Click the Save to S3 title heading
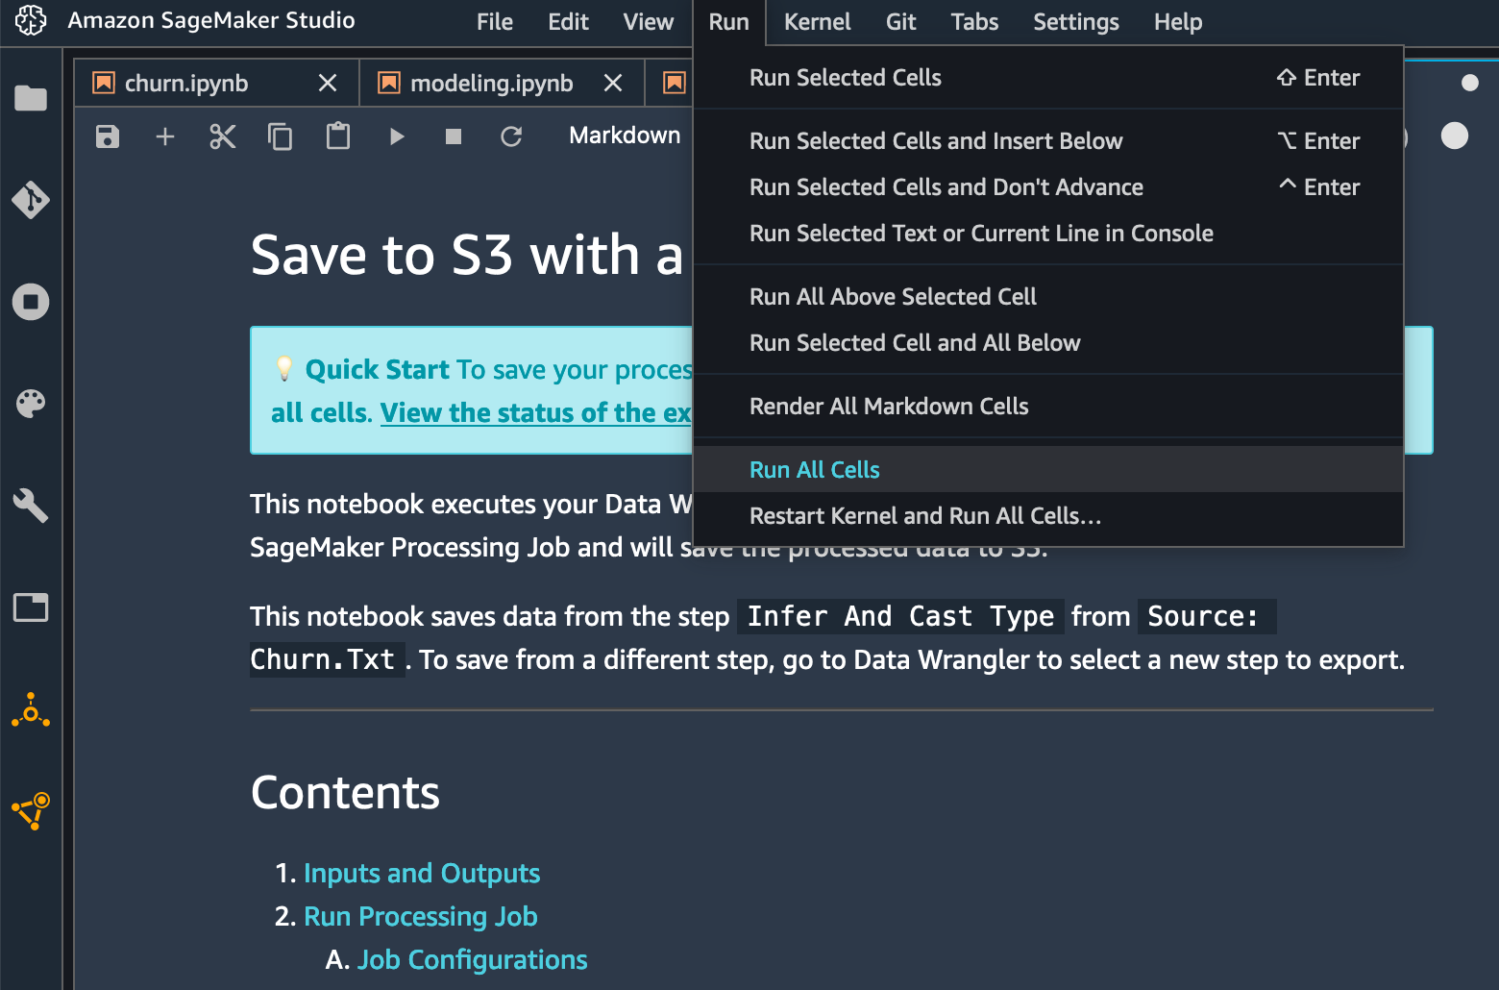1499x990 pixels. [467, 255]
